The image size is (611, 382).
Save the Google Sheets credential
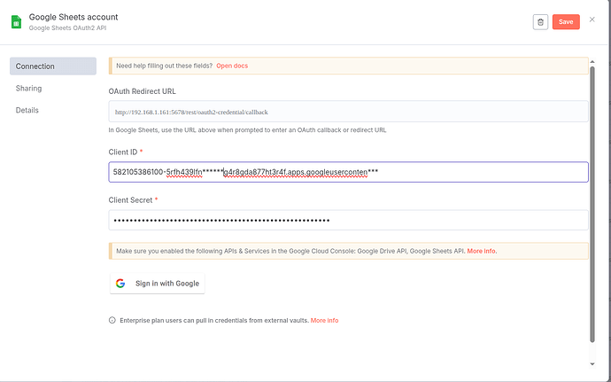pyautogui.click(x=566, y=22)
